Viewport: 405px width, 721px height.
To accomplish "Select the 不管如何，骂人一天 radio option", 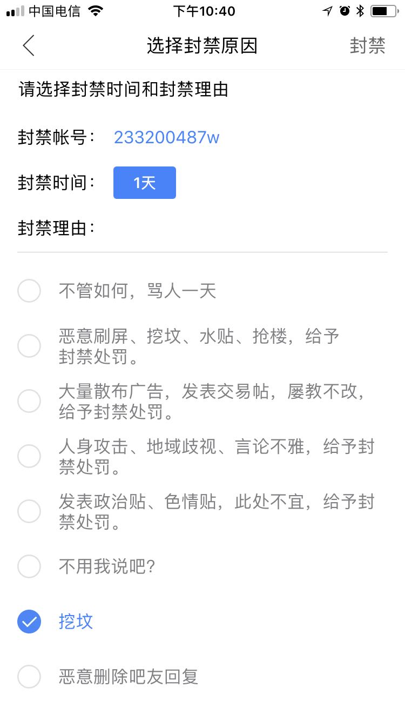I will [29, 291].
